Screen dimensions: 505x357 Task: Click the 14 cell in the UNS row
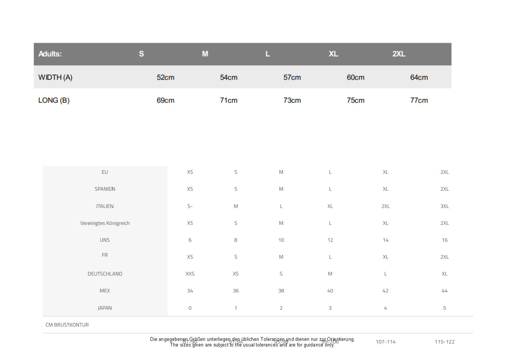tap(386, 240)
